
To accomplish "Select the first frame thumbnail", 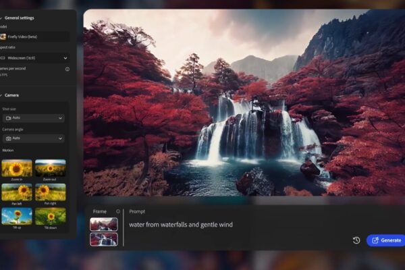I will pos(104,223).
